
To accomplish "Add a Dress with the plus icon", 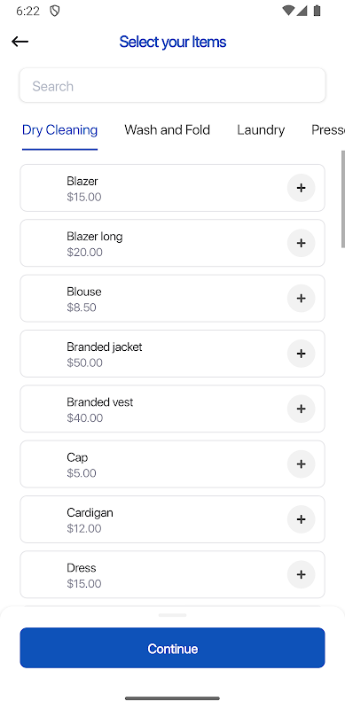I will (301, 574).
